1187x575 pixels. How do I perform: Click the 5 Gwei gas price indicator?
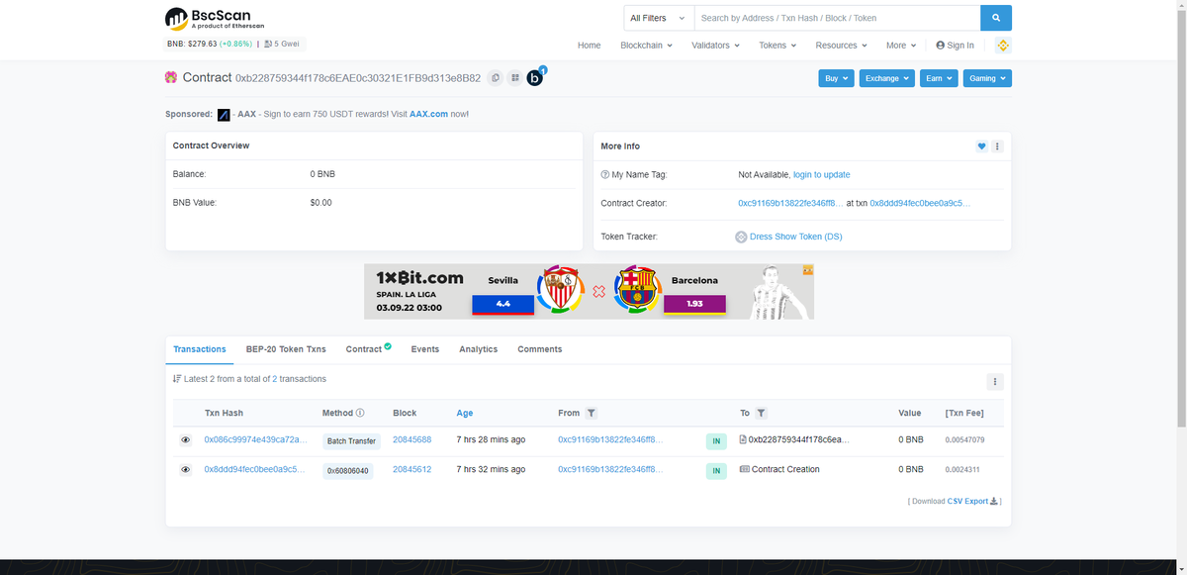click(x=284, y=45)
